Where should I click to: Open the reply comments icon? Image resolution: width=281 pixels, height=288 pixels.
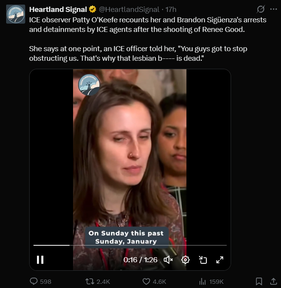coord(34,281)
